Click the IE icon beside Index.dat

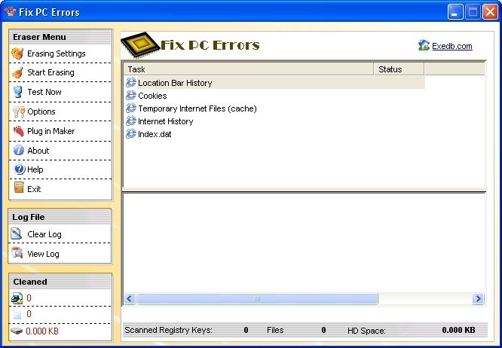[x=130, y=133]
